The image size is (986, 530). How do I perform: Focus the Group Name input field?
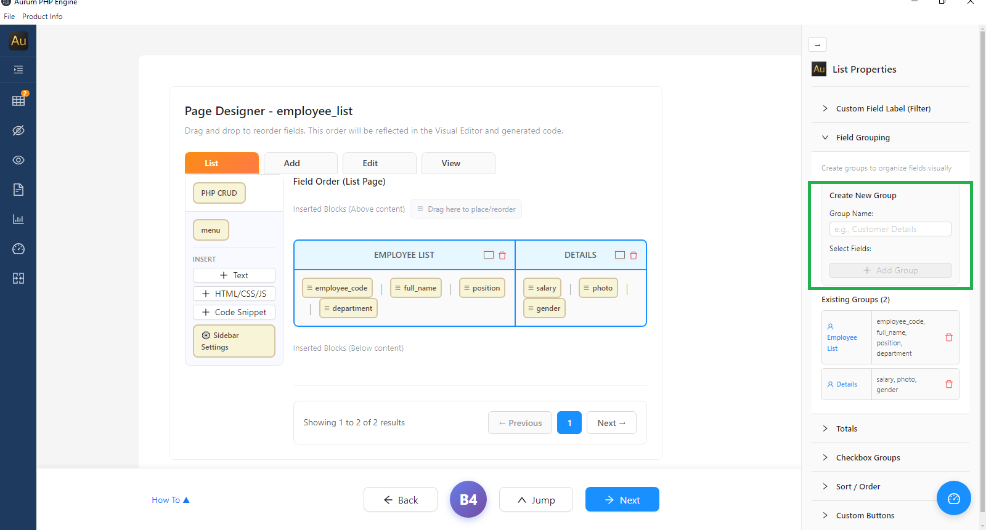pyautogui.click(x=890, y=229)
